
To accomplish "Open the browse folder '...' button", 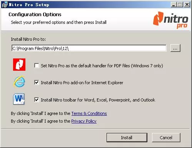I will [175, 48].
